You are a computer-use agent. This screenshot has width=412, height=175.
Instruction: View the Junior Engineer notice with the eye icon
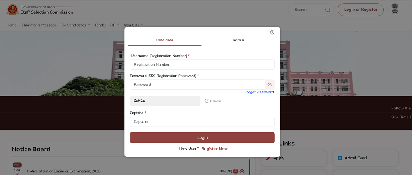pos(242,171)
